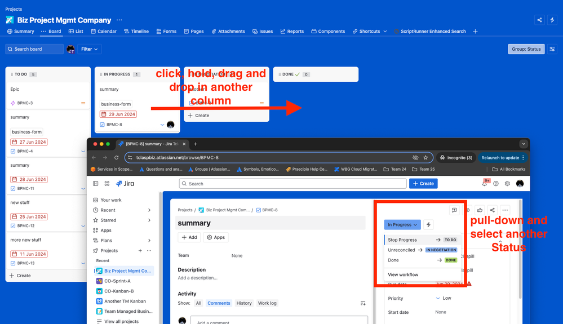This screenshot has width=563, height=324.
Task: Click chrome menu dots in Relaunch button
Action: tap(523, 158)
